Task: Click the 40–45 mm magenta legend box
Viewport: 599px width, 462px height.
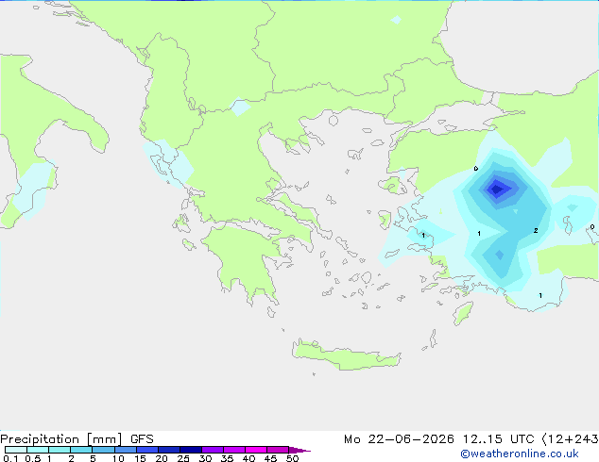Action: 256,450
